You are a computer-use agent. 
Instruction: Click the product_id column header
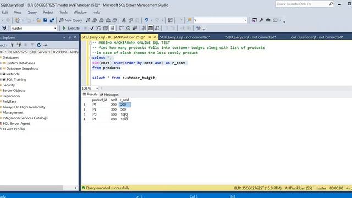100,100
